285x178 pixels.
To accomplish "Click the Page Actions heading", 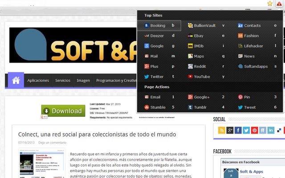I will tap(157, 87).
